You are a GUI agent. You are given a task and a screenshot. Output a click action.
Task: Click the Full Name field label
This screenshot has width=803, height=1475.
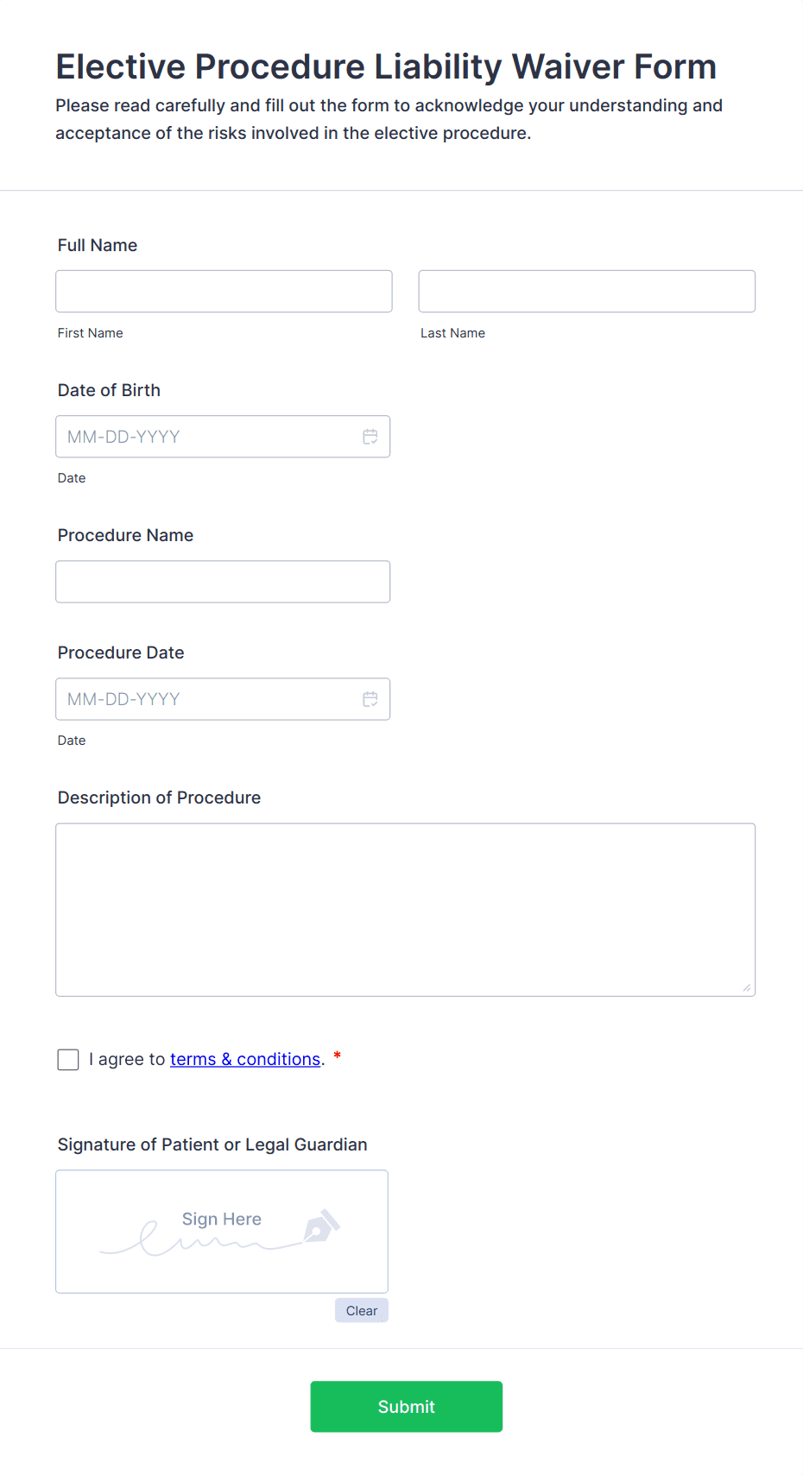(98, 245)
